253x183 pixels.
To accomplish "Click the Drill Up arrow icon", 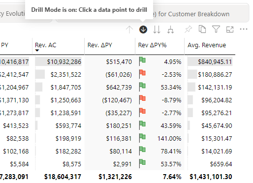I will coord(129,30).
